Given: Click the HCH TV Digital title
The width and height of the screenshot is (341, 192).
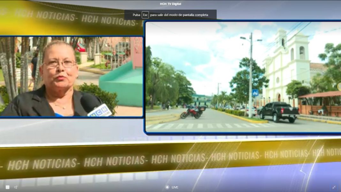Looking at the screenshot, I should coord(170,4).
